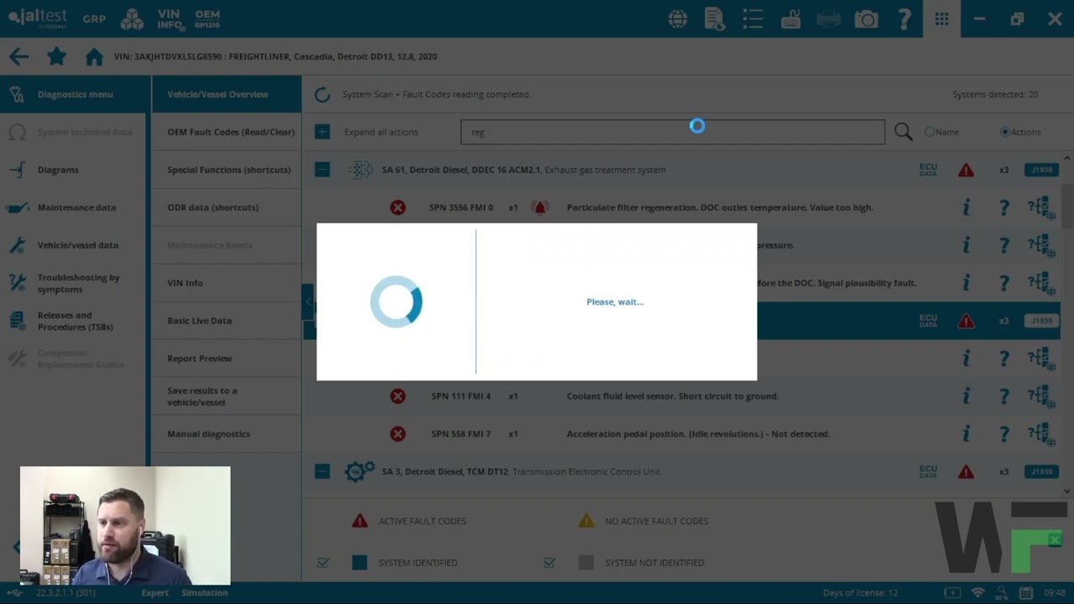This screenshot has height=604, width=1074.
Task: Collapse SA 3 Detroit Diesel TCM DT12
Action: 322,471
